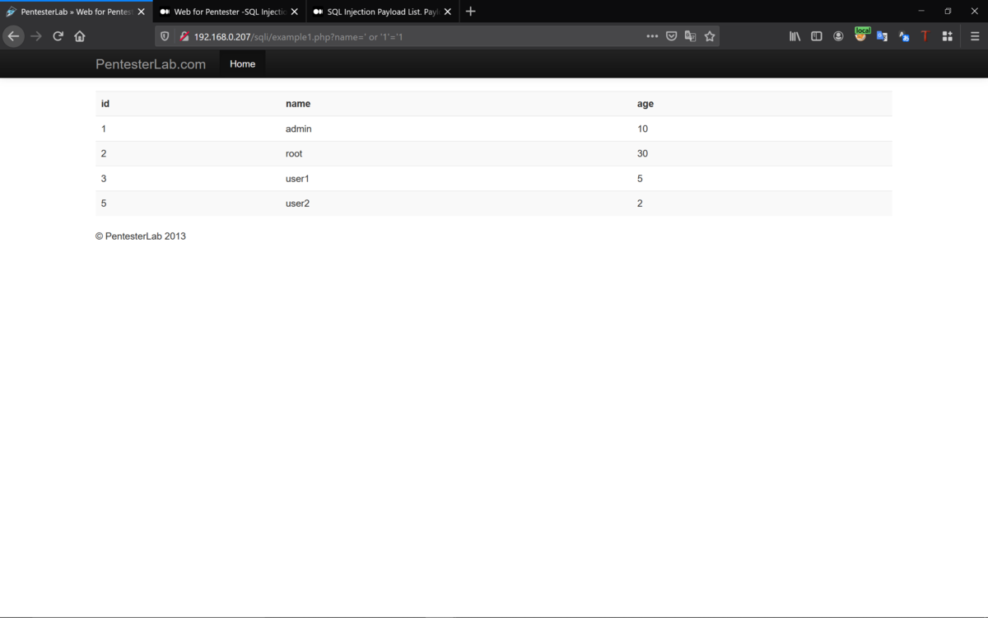The image size is (988, 618).
Task: Open extension with local badge
Action: click(861, 35)
